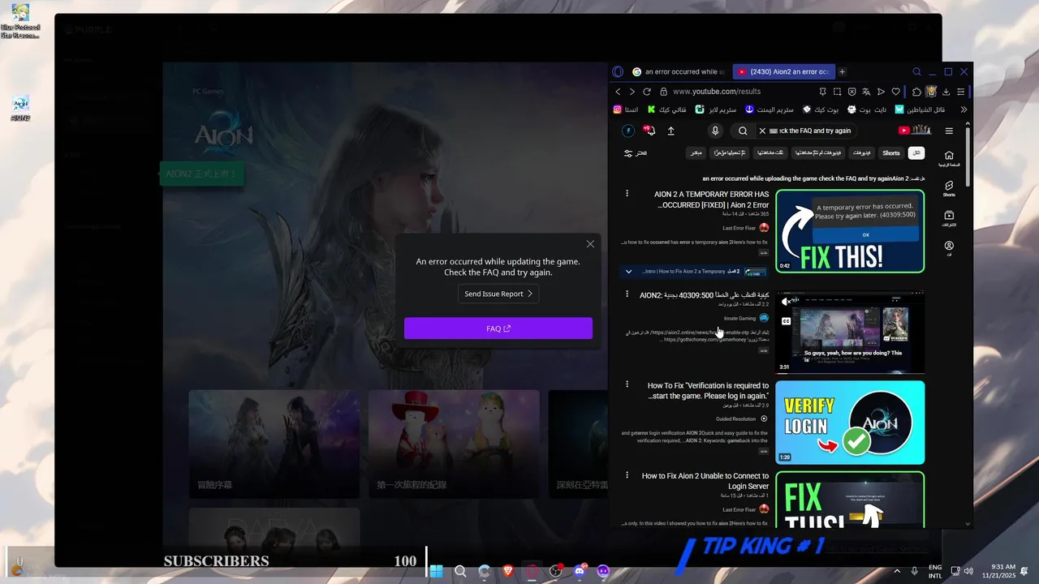Select the Shorts filter chip
The width and height of the screenshot is (1039, 584).
(x=891, y=152)
